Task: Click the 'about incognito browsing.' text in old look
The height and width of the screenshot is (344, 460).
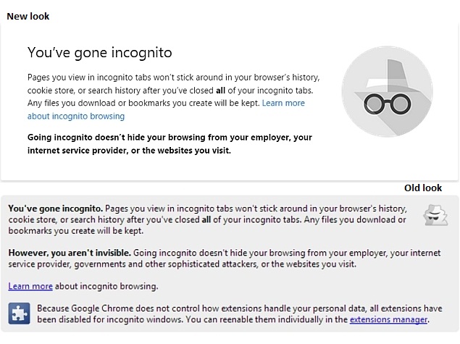Action: click(x=106, y=286)
